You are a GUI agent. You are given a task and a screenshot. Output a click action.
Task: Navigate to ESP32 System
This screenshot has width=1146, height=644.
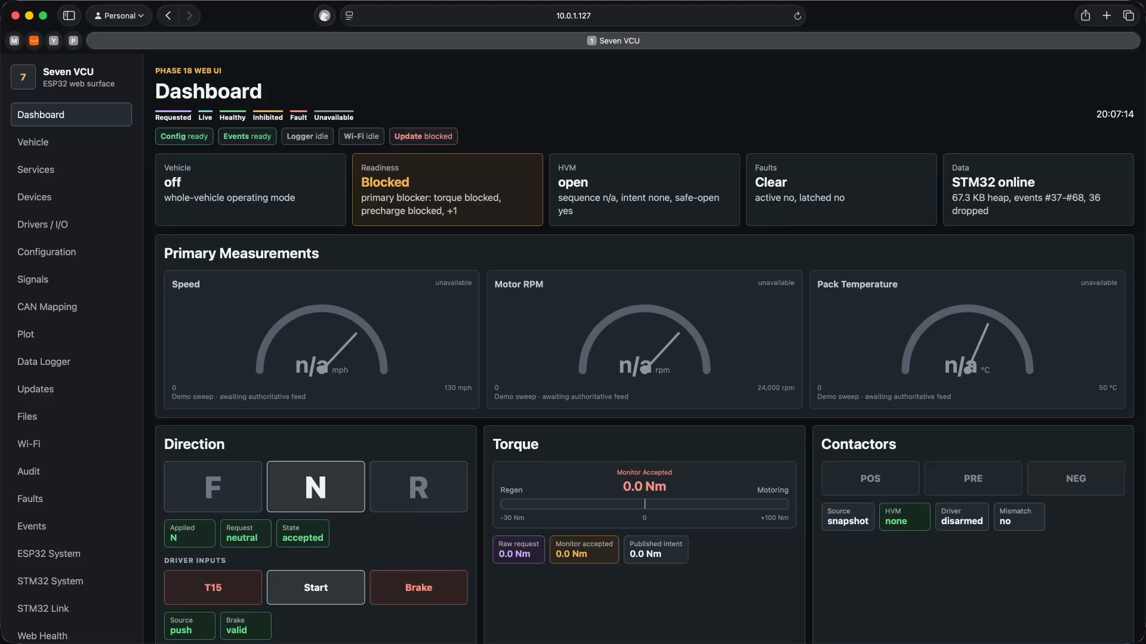(71, 553)
